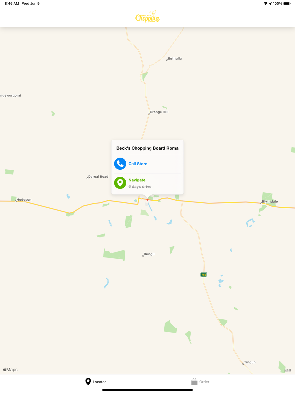Open the Legal link on the map
This screenshot has width=295, height=393.
287,370
